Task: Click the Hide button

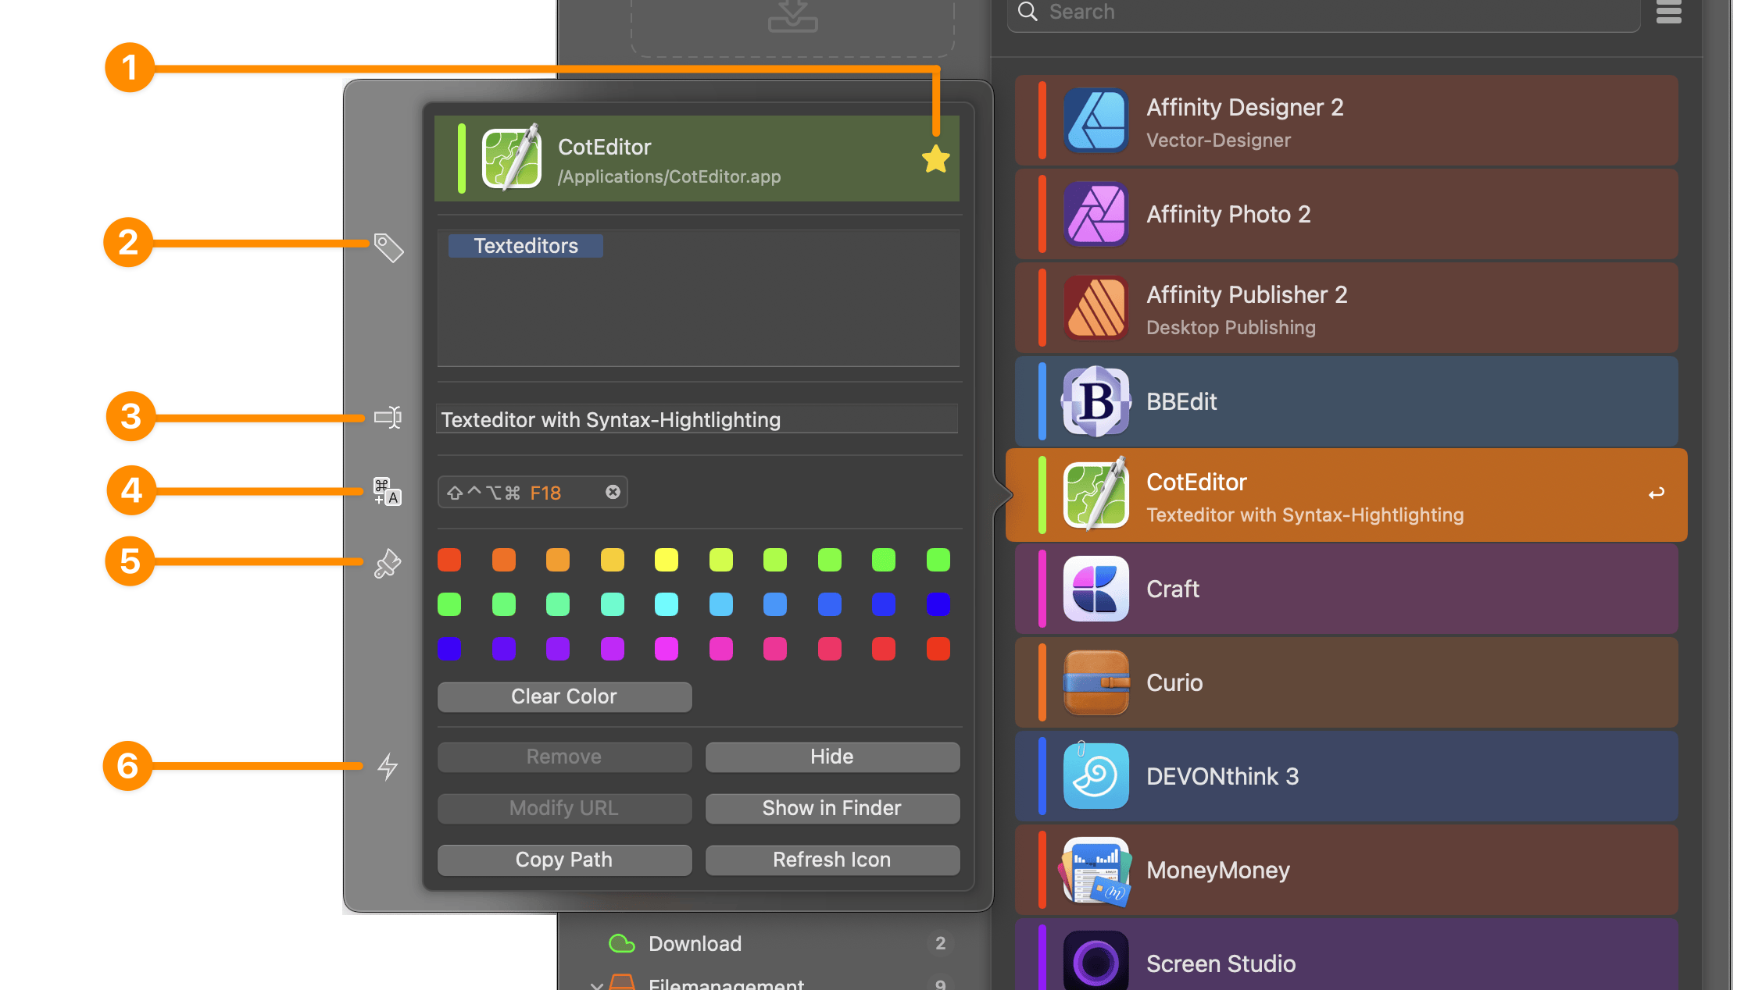Action: 832,757
